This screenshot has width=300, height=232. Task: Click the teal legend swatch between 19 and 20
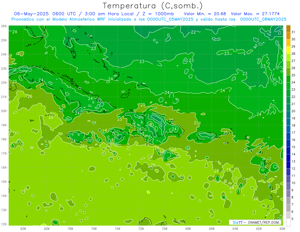tap(288, 115)
